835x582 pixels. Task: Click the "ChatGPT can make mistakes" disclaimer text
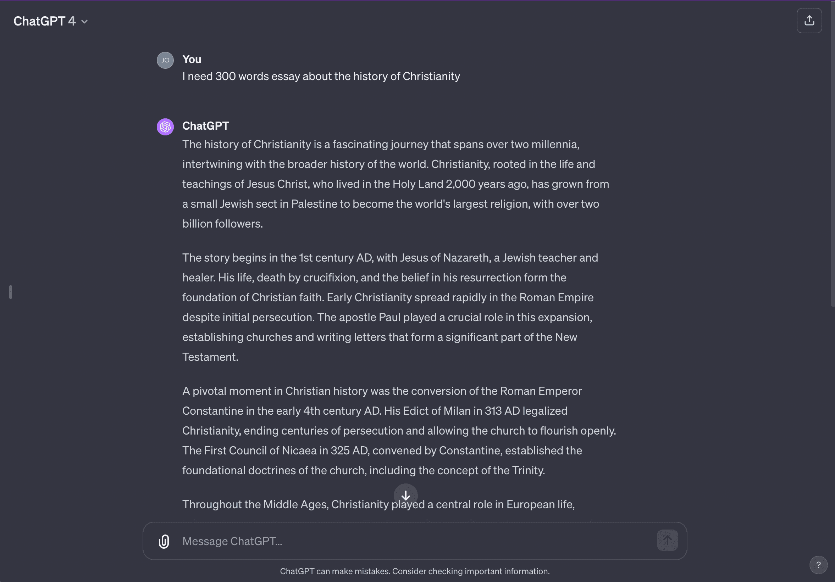point(415,571)
